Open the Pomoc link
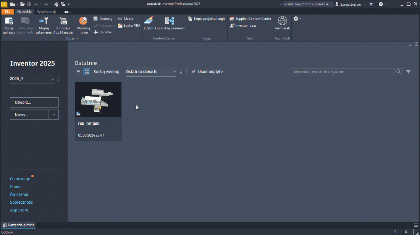Screen dimensions: 420x235 (16, 187)
